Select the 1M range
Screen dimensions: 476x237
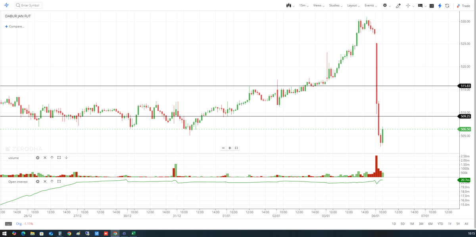[x=412, y=224]
